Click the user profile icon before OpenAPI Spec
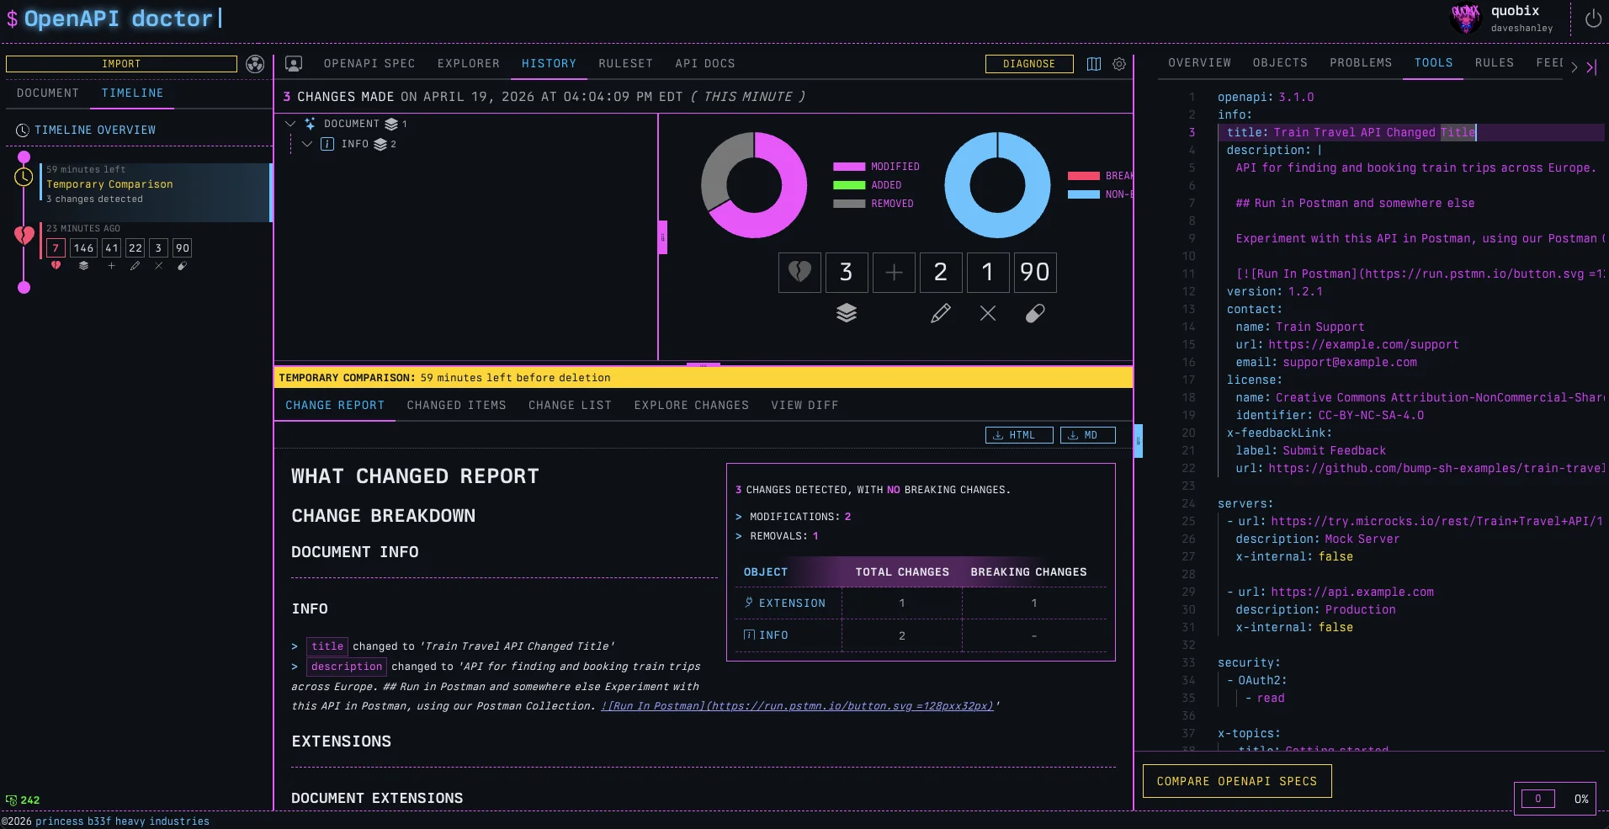 [294, 64]
